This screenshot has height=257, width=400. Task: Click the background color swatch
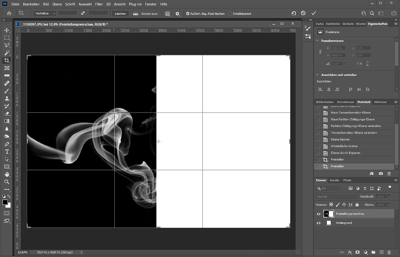[9, 206]
